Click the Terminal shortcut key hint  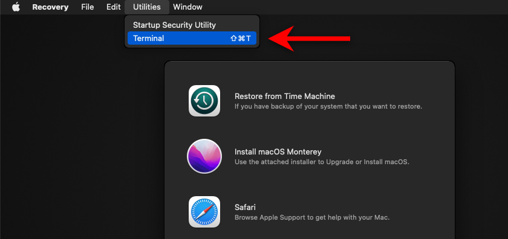pos(241,39)
